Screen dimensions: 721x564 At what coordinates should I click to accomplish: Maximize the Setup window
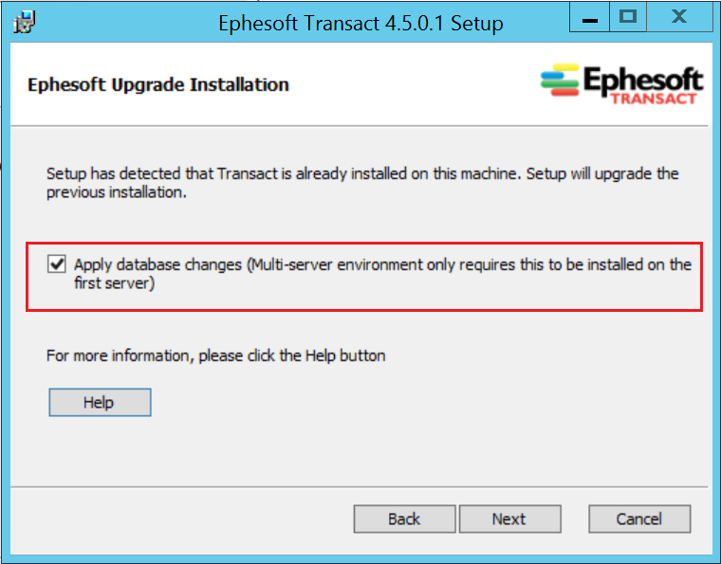pyautogui.click(x=628, y=17)
